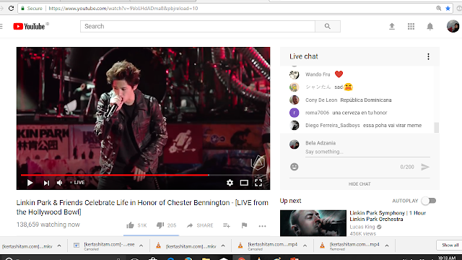Click Cony De Leon's 'República Dominicana' message
Viewport: 462px width, 260px height.
click(366, 100)
